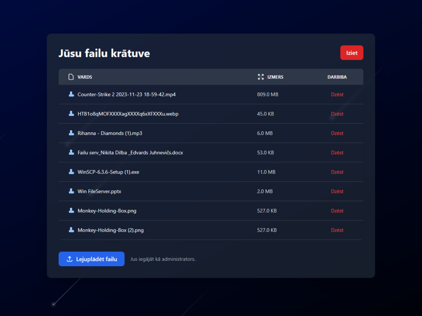Click the IZMERS column header
Image resolution: width=422 pixels, height=316 pixels.
point(275,77)
